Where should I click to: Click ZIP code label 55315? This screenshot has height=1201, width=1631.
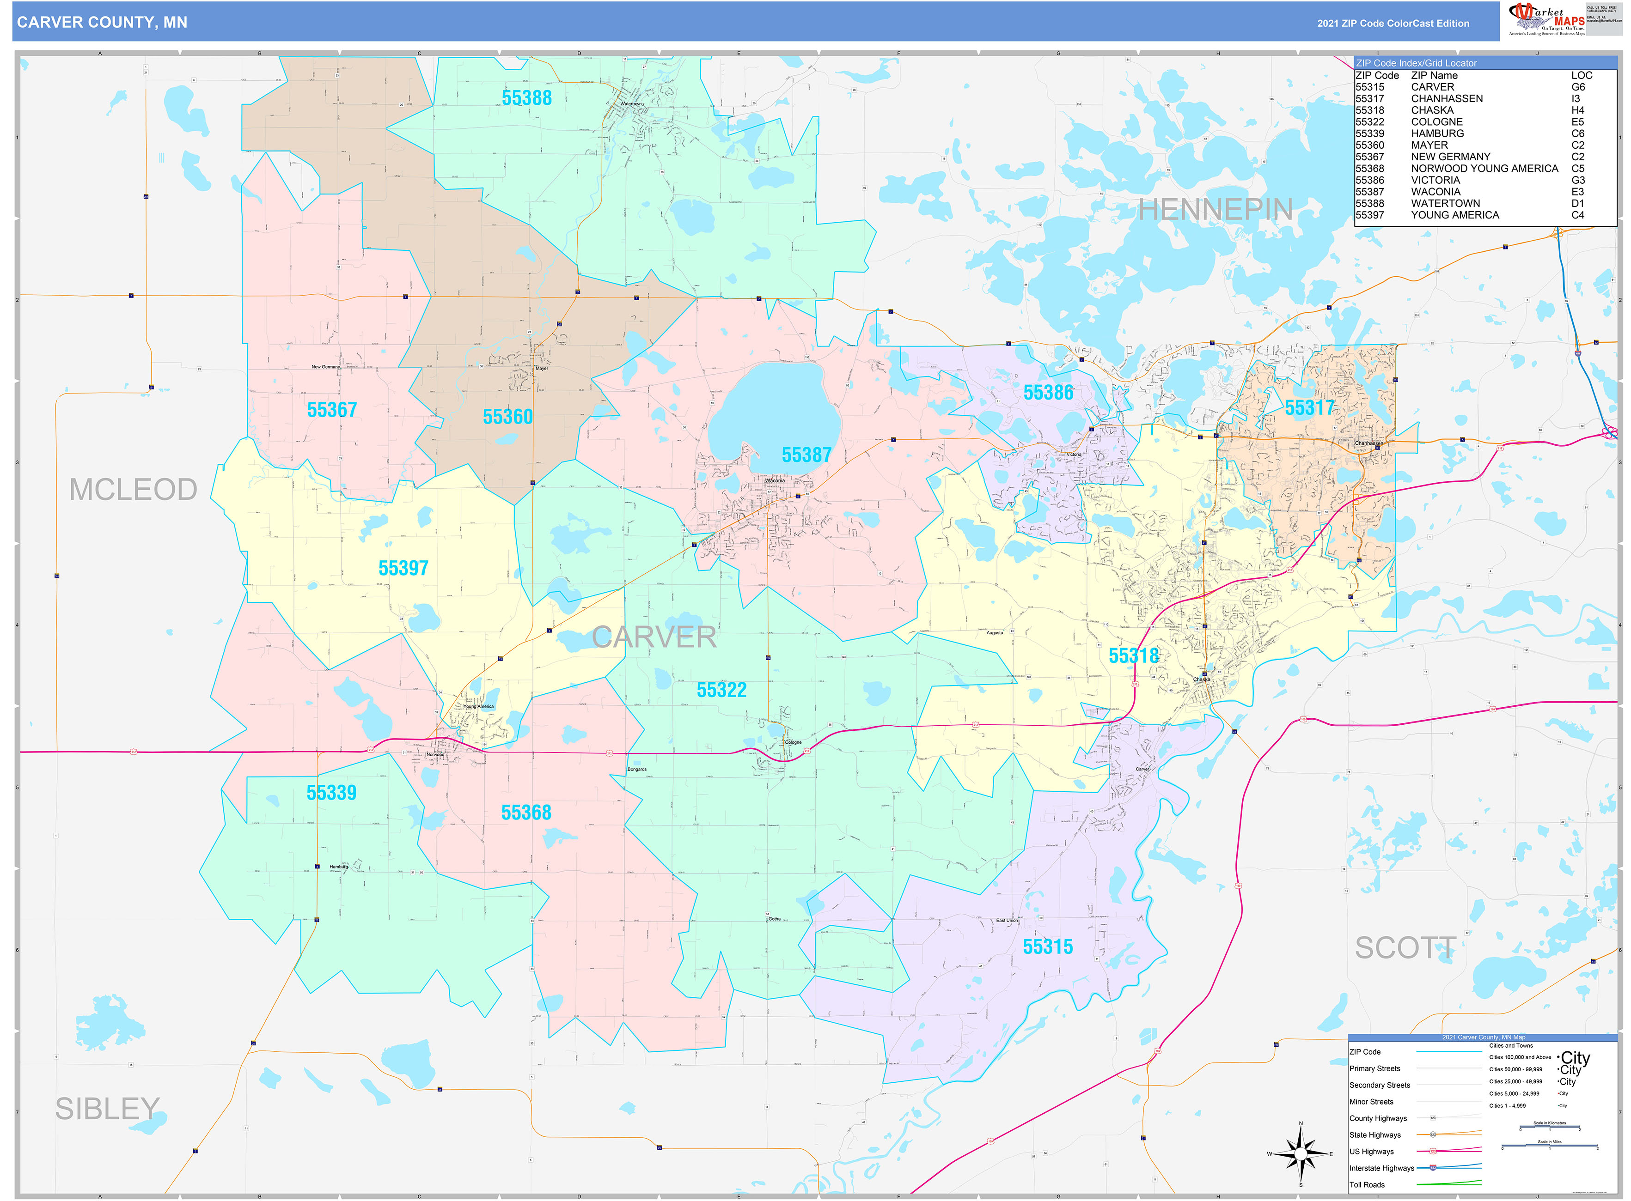(x=1048, y=946)
